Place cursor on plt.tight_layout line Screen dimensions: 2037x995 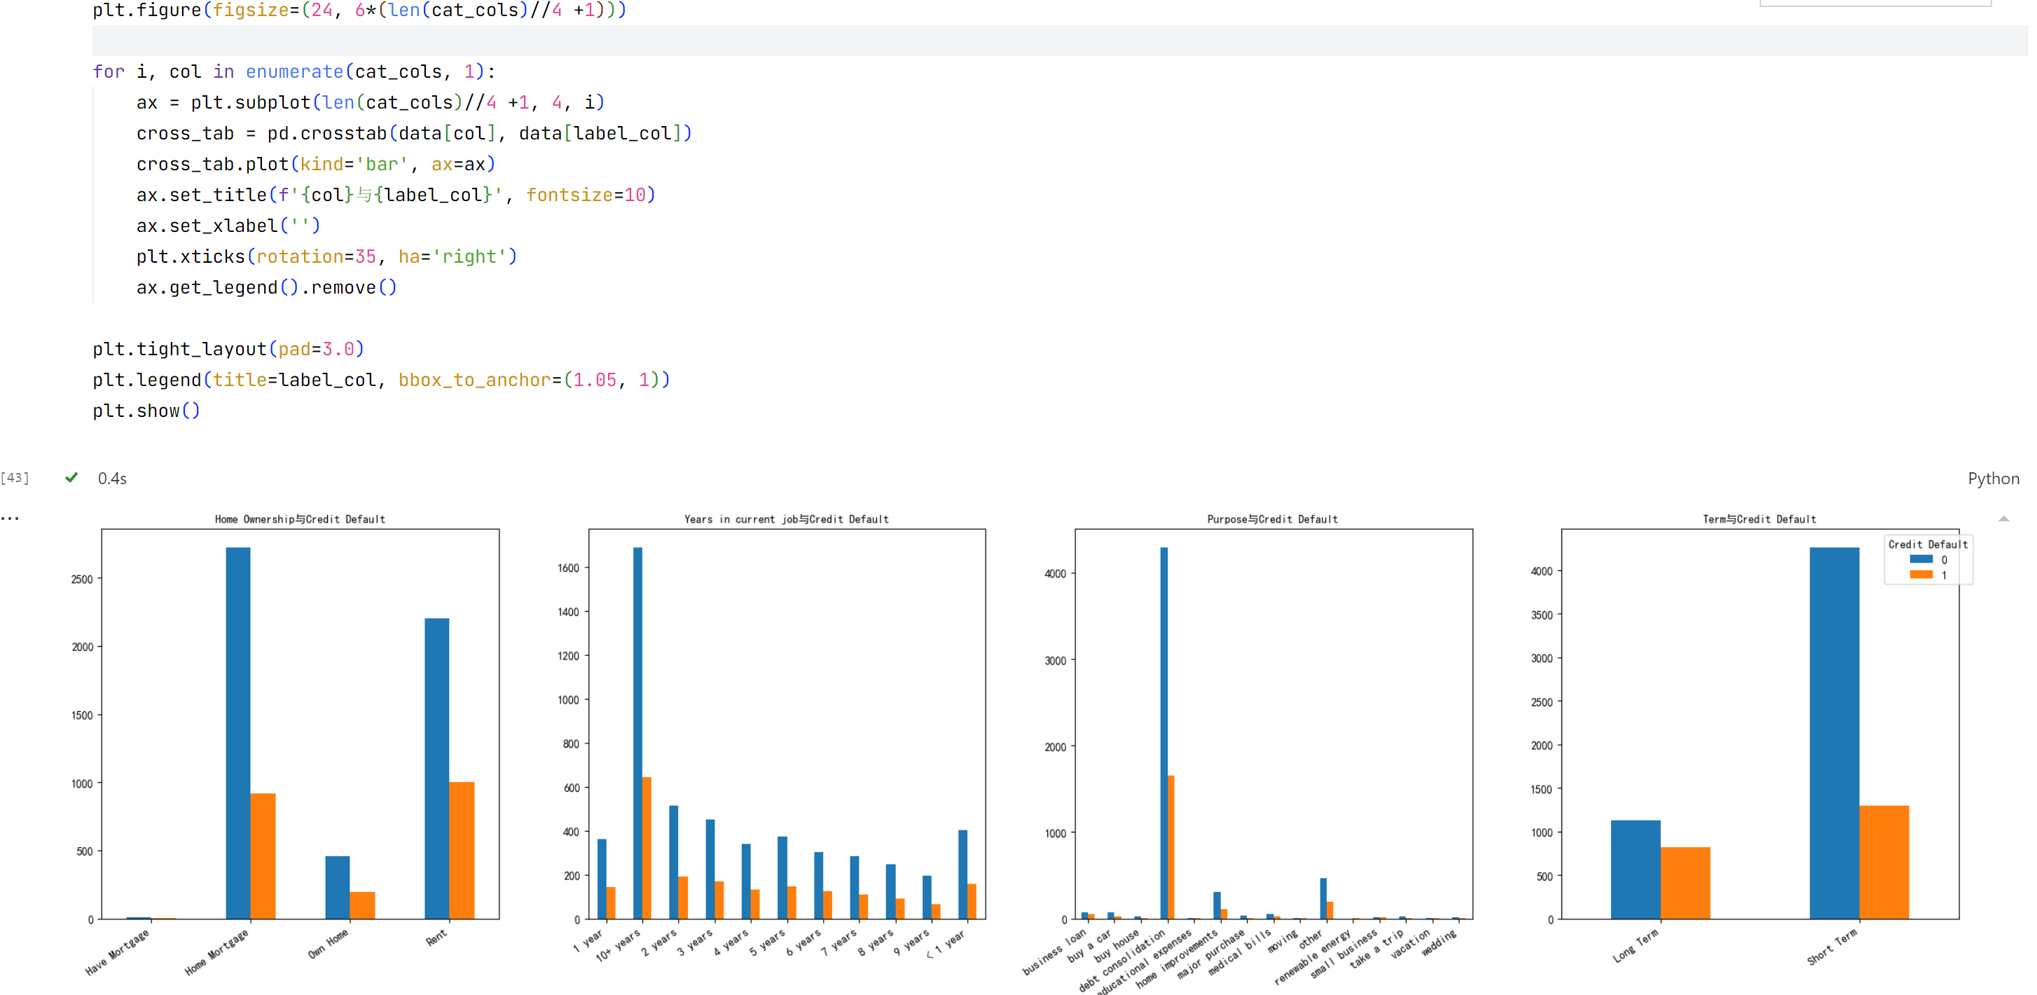click(x=228, y=349)
